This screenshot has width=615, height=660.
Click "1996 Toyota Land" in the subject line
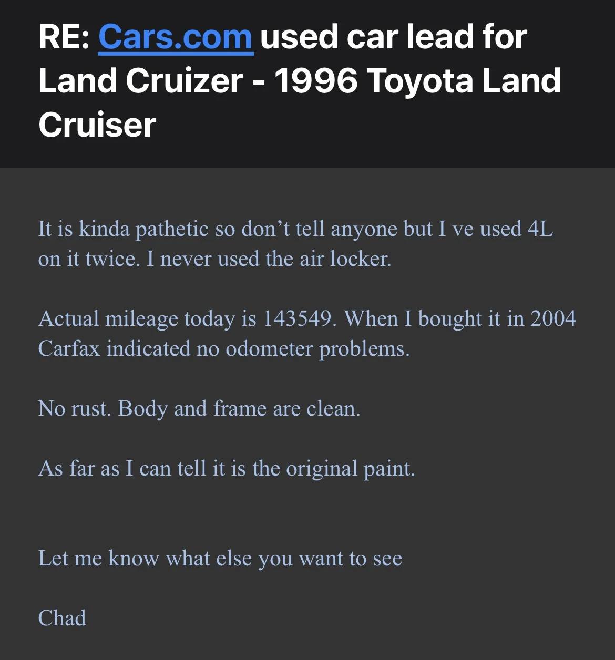[x=417, y=81]
